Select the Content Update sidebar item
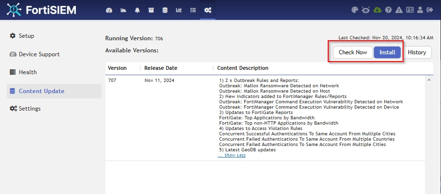The image size is (441, 194). (x=54, y=91)
